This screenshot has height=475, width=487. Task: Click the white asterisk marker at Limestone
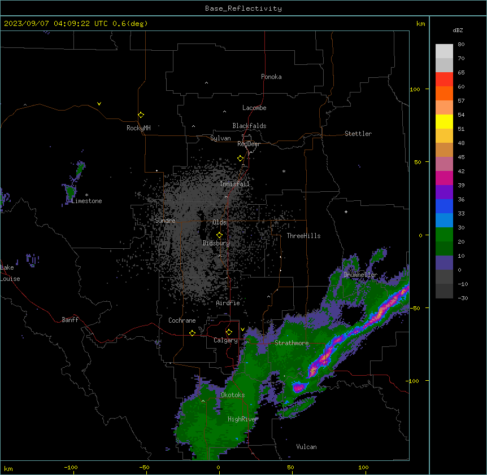point(86,195)
